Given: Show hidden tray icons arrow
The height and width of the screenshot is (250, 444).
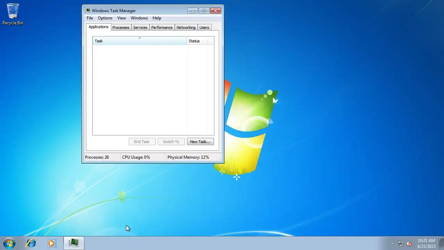Looking at the screenshot, I should 392,243.
